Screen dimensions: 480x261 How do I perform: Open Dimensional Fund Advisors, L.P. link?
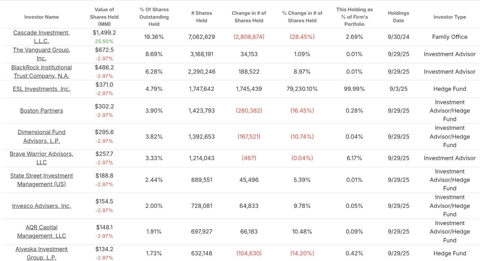click(x=41, y=137)
